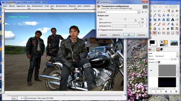Screen dimensions: 181x101
Task: Select the Ink tool
Action: [173, 24]
